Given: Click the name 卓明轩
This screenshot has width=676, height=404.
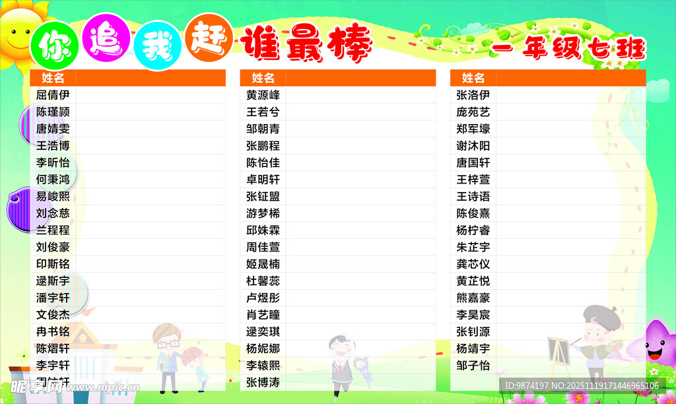Looking at the screenshot, I should click(x=263, y=180).
